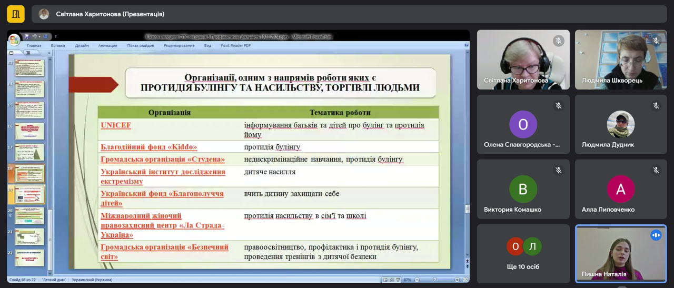This screenshot has width=674, height=288.
Task: Select slide 16 thumbnail
Action: point(29,131)
